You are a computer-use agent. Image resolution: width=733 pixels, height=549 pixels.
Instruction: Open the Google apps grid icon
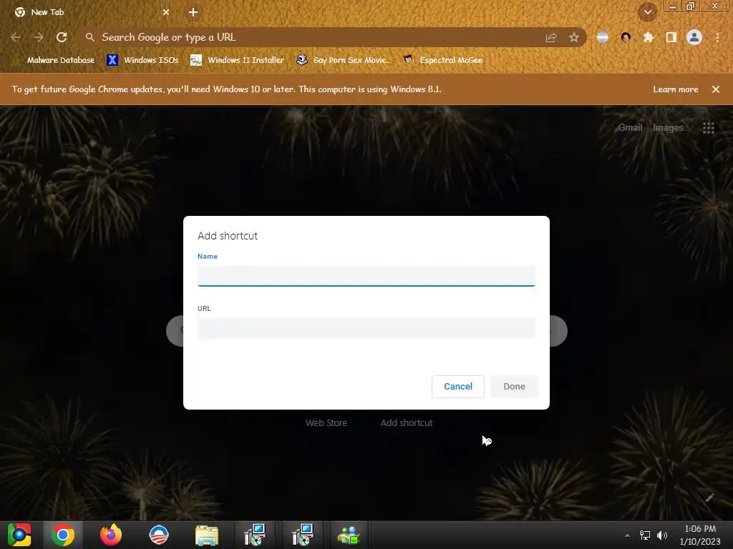click(708, 127)
